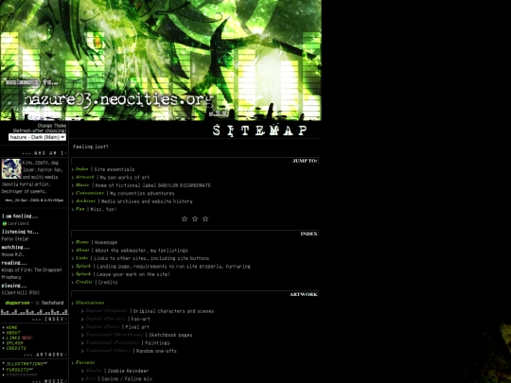Open the Splash link beside Landing page
The height and width of the screenshot is (383, 511).
(x=83, y=266)
